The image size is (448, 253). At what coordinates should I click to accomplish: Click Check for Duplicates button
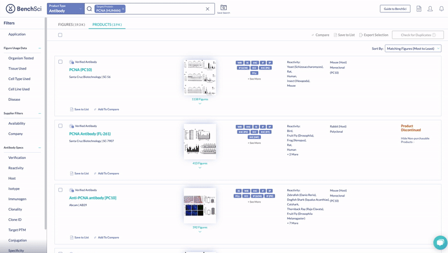pyautogui.click(x=418, y=35)
